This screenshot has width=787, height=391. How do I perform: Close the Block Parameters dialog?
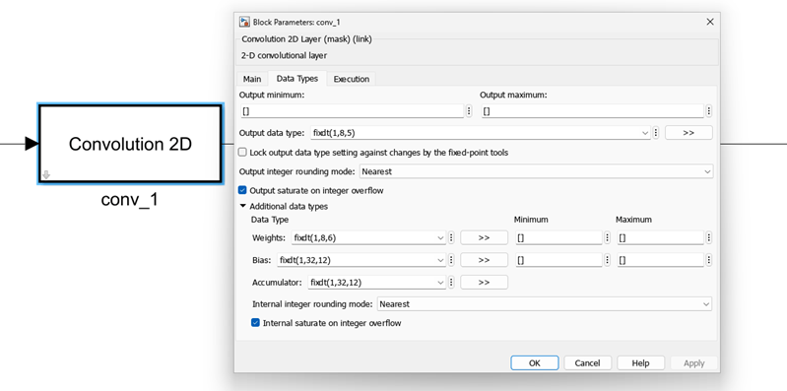click(710, 22)
